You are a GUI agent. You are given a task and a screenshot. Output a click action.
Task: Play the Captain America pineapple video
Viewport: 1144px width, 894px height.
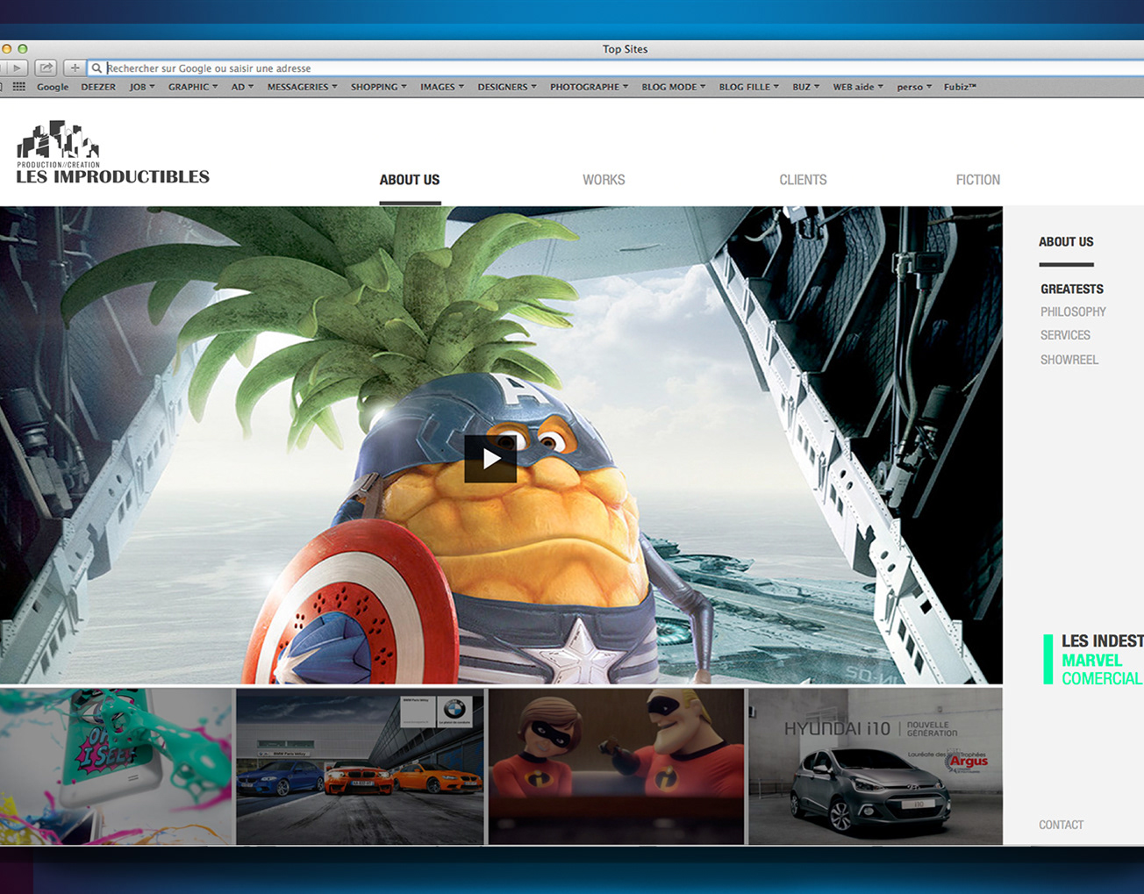[490, 458]
